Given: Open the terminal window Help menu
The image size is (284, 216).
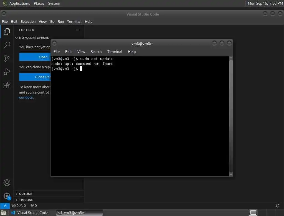Looking at the screenshot, I should (x=132, y=52).
